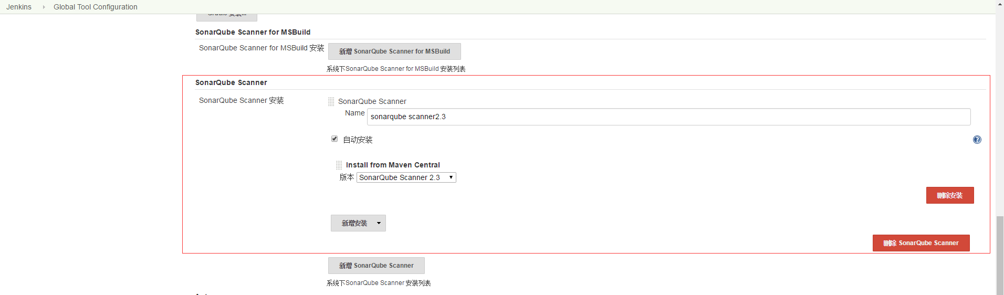Click 系统下SonarQube Scanner 安装列表 text
Image resolution: width=1004 pixels, height=295 pixels.
[x=379, y=283]
